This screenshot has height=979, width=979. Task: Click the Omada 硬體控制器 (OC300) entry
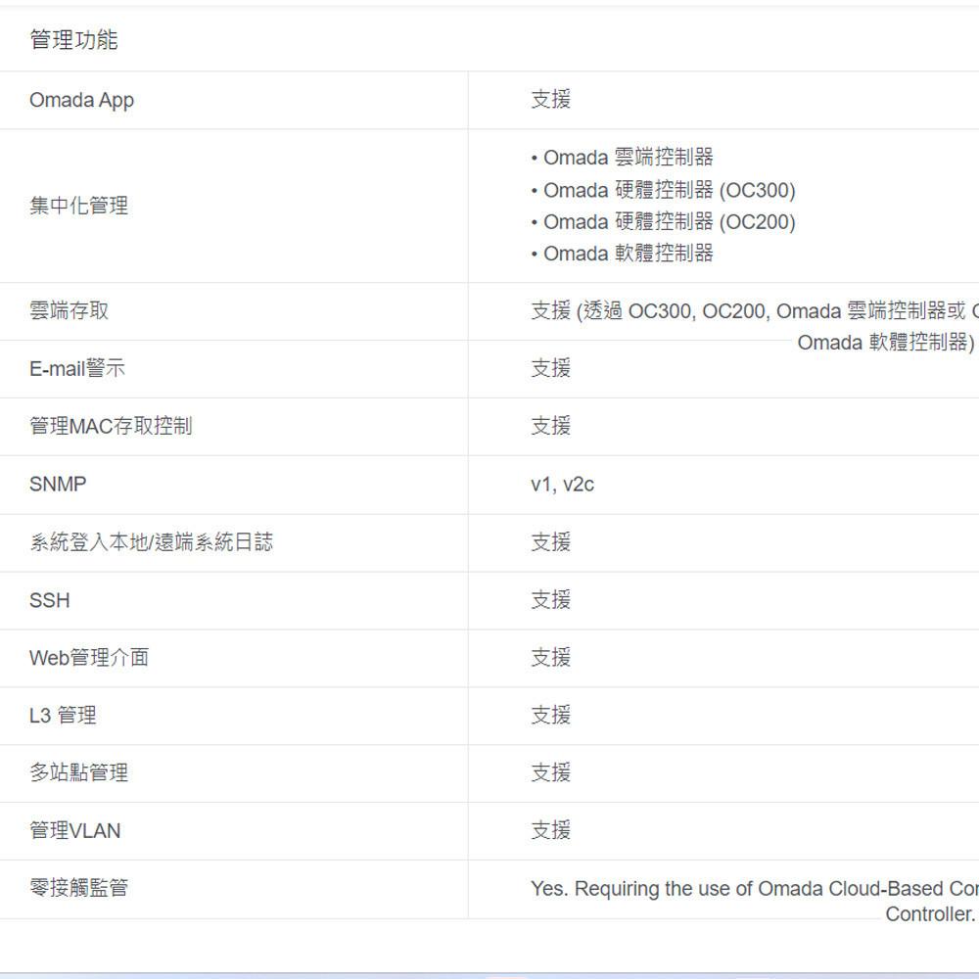tap(666, 190)
